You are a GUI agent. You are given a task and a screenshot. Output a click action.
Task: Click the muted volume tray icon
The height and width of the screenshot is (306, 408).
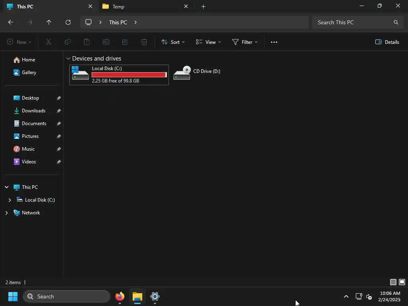tap(369, 296)
